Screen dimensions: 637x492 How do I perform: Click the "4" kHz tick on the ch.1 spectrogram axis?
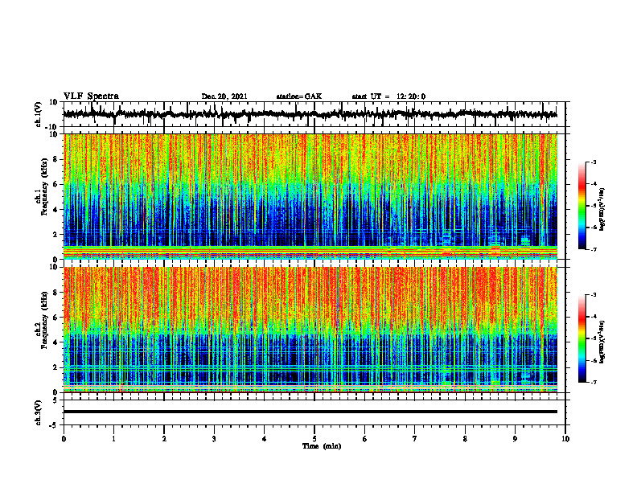[x=55, y=210]
